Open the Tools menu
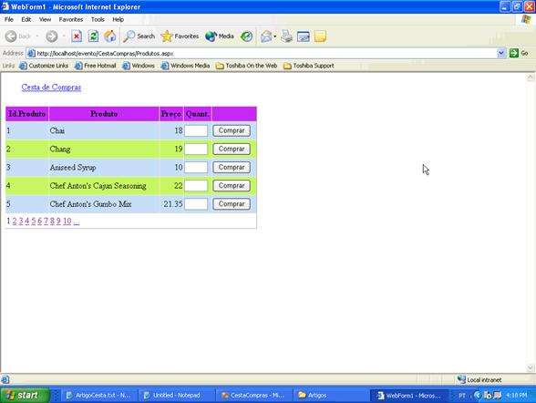Screen dimensions: 536x403 pos(98,19)
